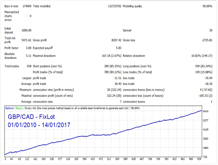Screen dimensions: 218x165
Task: Click the 1864 label on chart axis
Action: 206,148
